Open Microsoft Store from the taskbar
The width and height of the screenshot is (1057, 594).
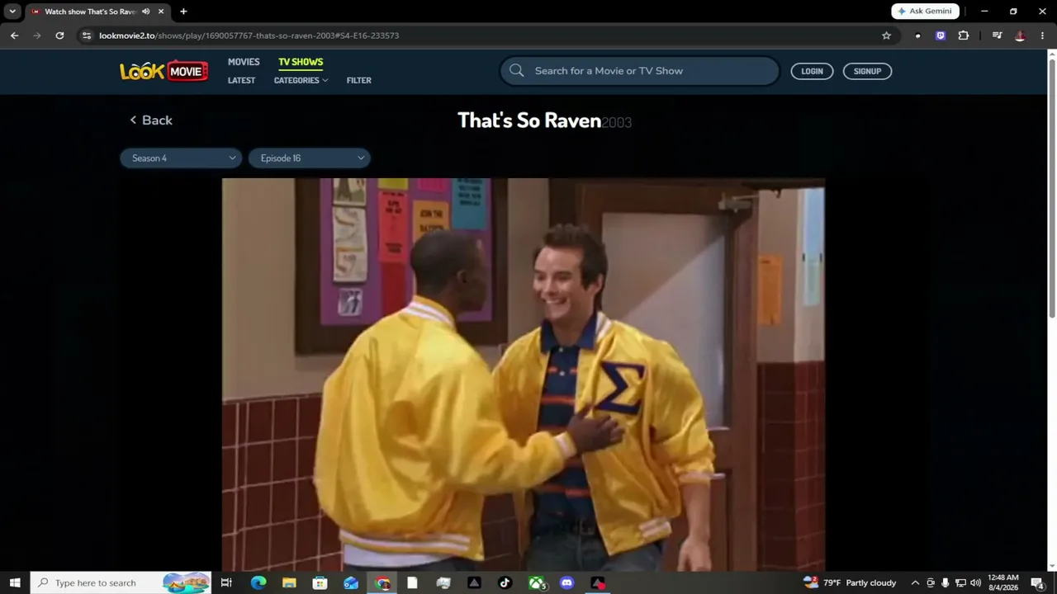click(x=320, y=582)
